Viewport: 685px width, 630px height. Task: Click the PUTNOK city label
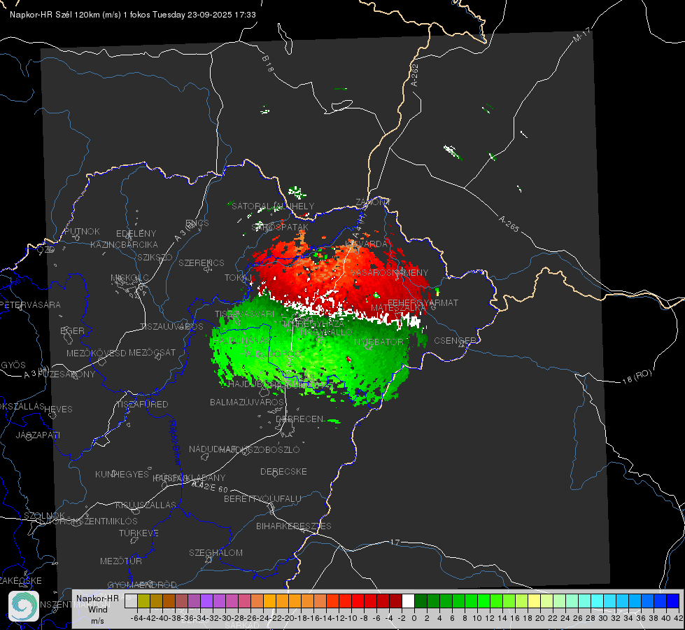tap(82, 231)
